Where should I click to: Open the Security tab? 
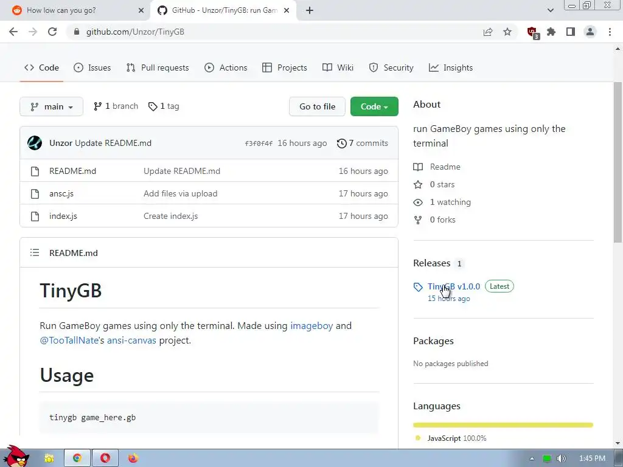[391, 67]
